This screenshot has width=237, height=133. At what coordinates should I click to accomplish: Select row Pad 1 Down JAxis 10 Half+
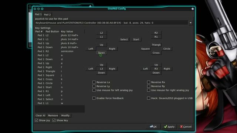point(60,47)
